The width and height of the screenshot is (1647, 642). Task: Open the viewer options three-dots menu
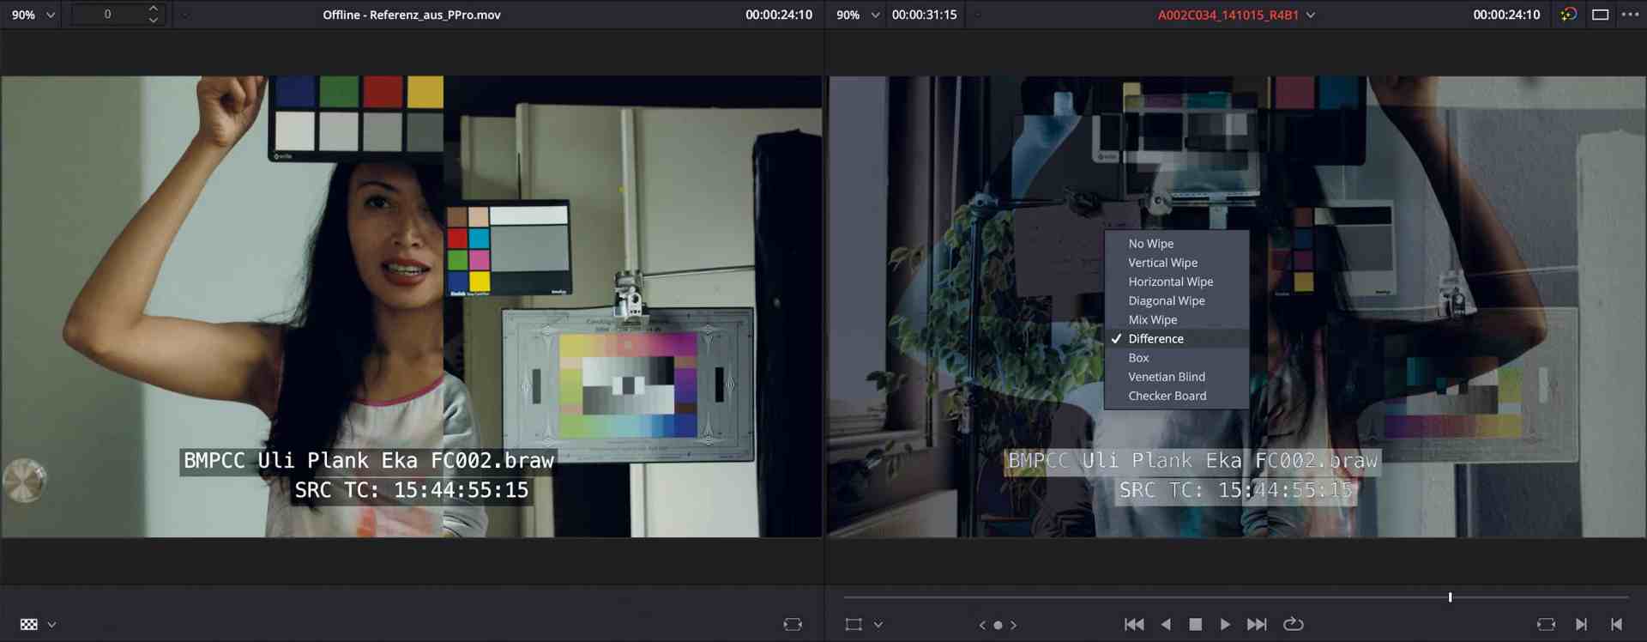(1630, 15)
